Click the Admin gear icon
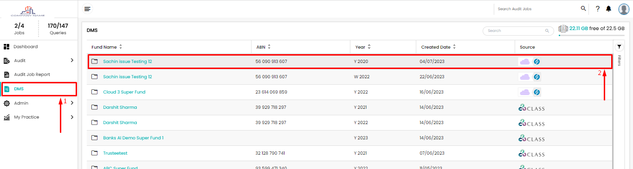This screenshot has height=169, width=633. pos(6,103)
